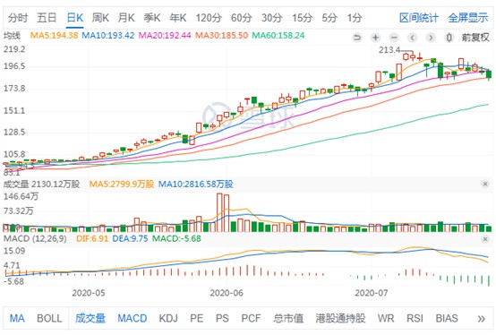The image size is (496, 335).
Task: Toggle the WR indicator
Action: coord(386,318)
